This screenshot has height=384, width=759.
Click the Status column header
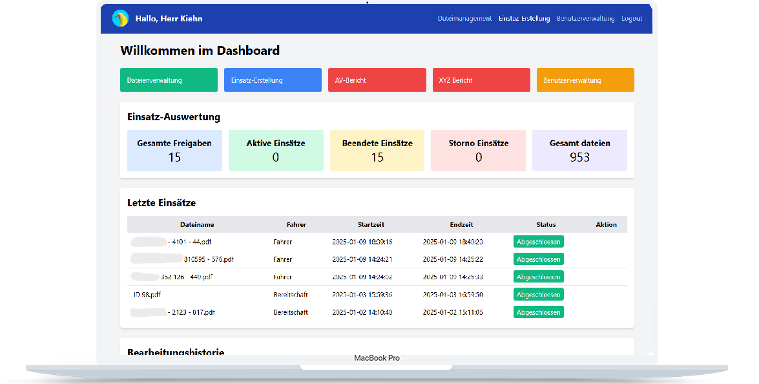pos(546,225)
